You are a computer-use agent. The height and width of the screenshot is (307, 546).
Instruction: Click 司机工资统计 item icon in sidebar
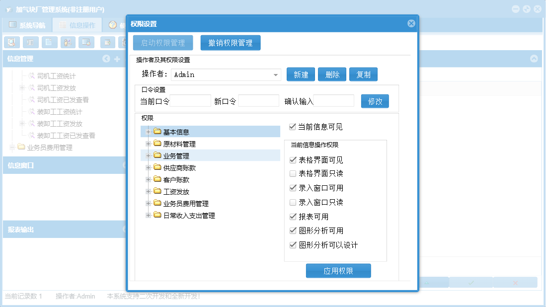31,76
